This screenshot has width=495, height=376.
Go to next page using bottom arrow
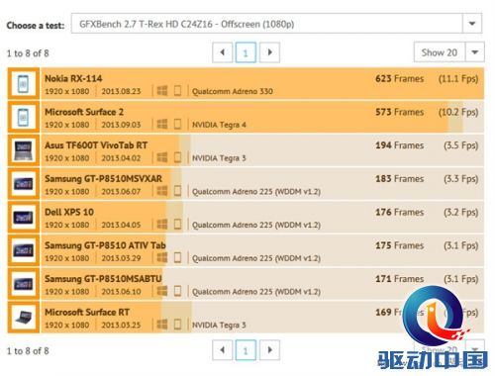click(269, 350)
